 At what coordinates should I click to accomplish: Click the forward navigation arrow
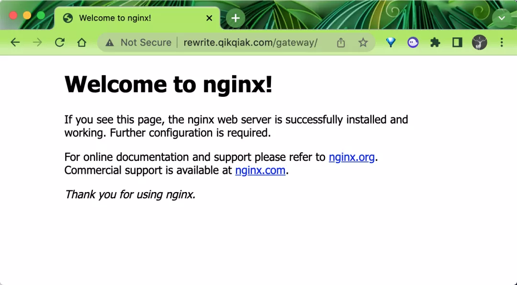(37, 43)
